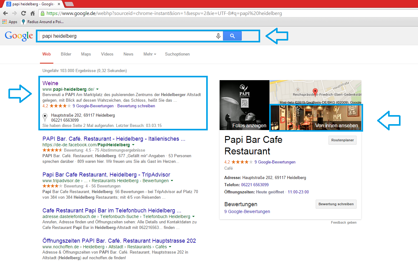Viewport: 418px width, 267px height.
Task: Click the blue magnifier search button
Action: [x=232, y=36]
